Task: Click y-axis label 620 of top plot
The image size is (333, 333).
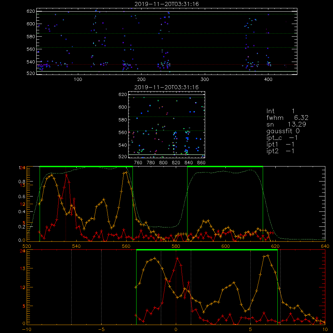Action: pos(31,11)
